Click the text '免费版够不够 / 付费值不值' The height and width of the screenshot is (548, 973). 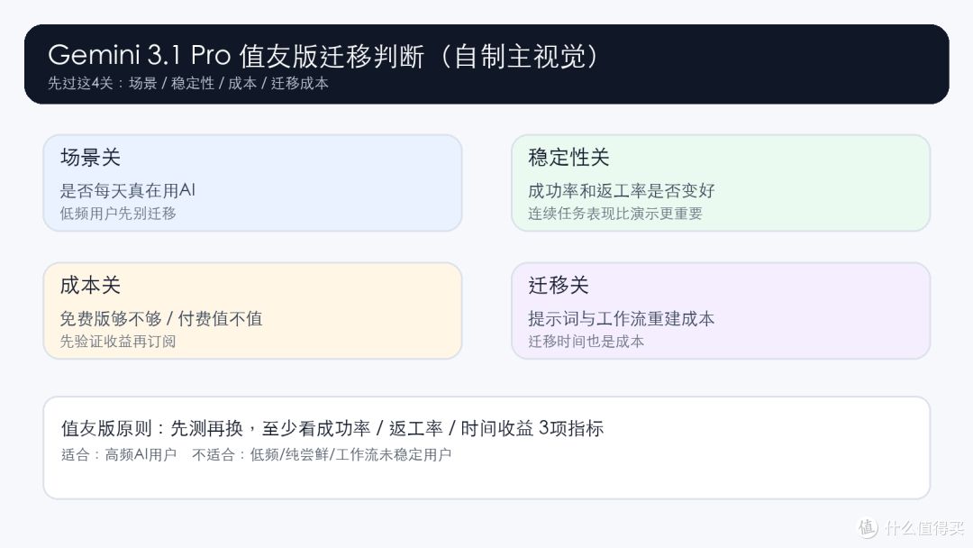pyautogui.click(x=160, y=318)
